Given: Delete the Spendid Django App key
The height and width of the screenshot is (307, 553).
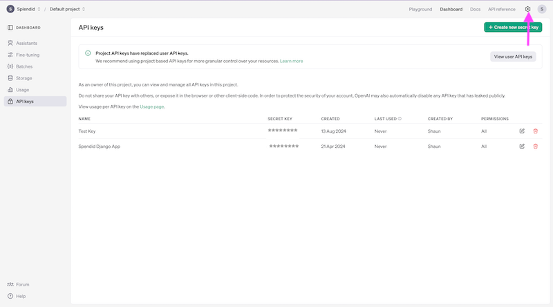Looking at the screenshot, I should [535, 146].
